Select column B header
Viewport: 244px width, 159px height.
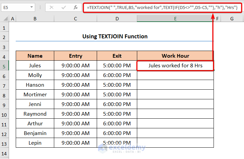point(35,19)
